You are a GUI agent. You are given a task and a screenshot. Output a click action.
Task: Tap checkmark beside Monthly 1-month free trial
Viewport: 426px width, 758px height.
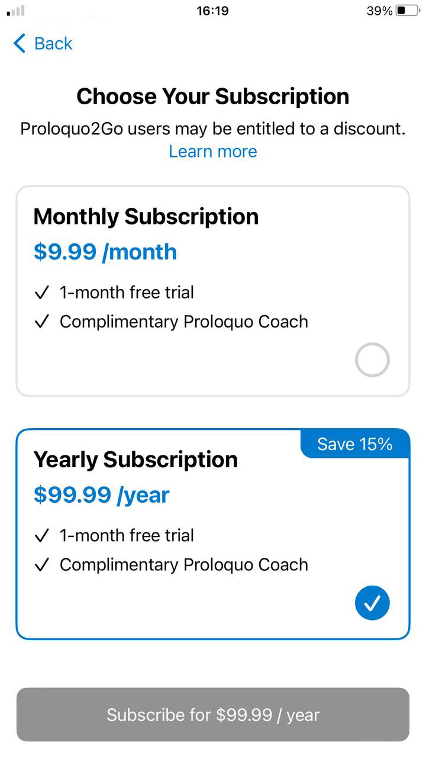pos(41,293)
